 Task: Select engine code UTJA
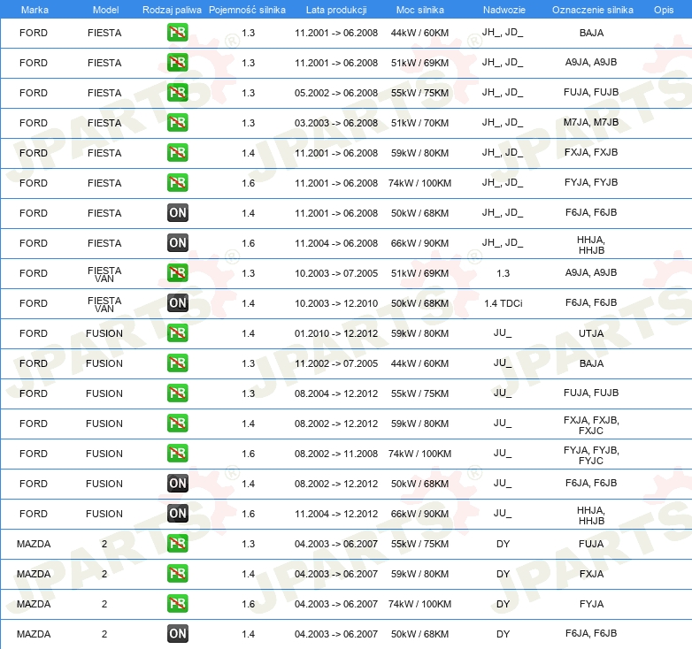tap(591, 333)
